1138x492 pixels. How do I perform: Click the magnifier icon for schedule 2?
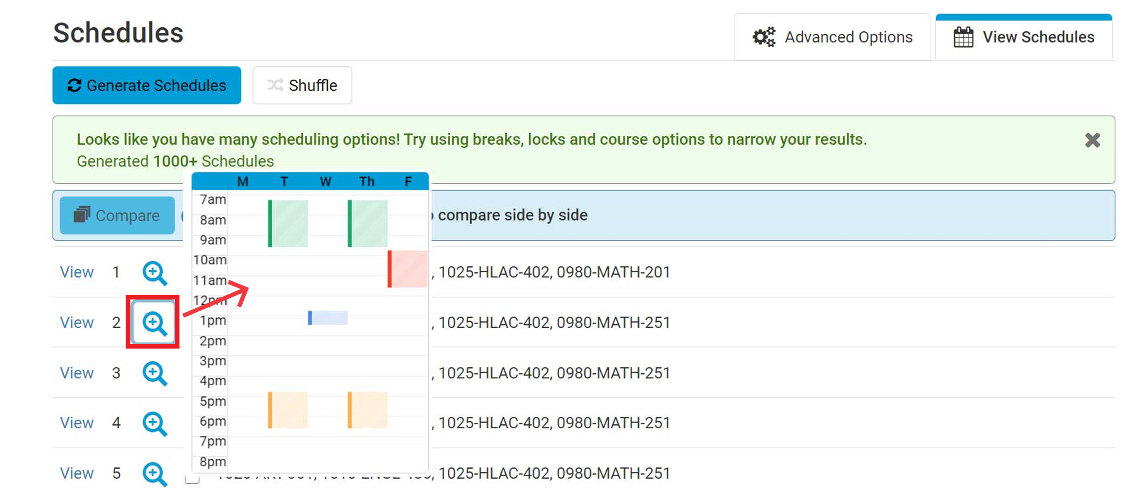click(154, 323)
